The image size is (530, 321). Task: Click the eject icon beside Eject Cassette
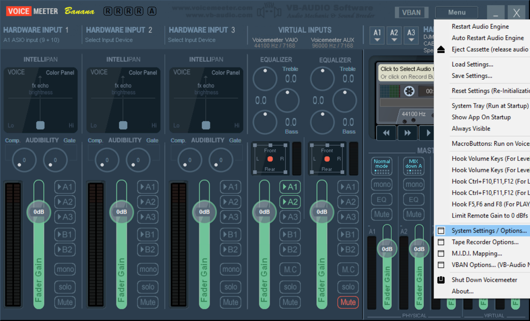click(441, 49)
